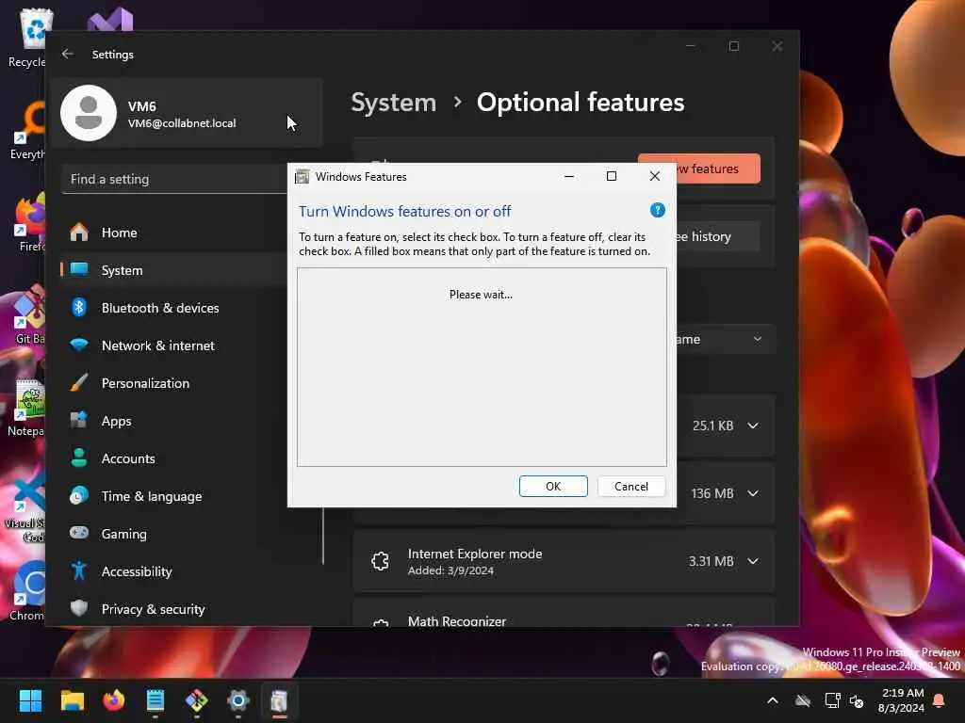Expand the 25.1 KB feature row
Image resolution: width=965 pixels, height=723 pixels.
[753, 426]
